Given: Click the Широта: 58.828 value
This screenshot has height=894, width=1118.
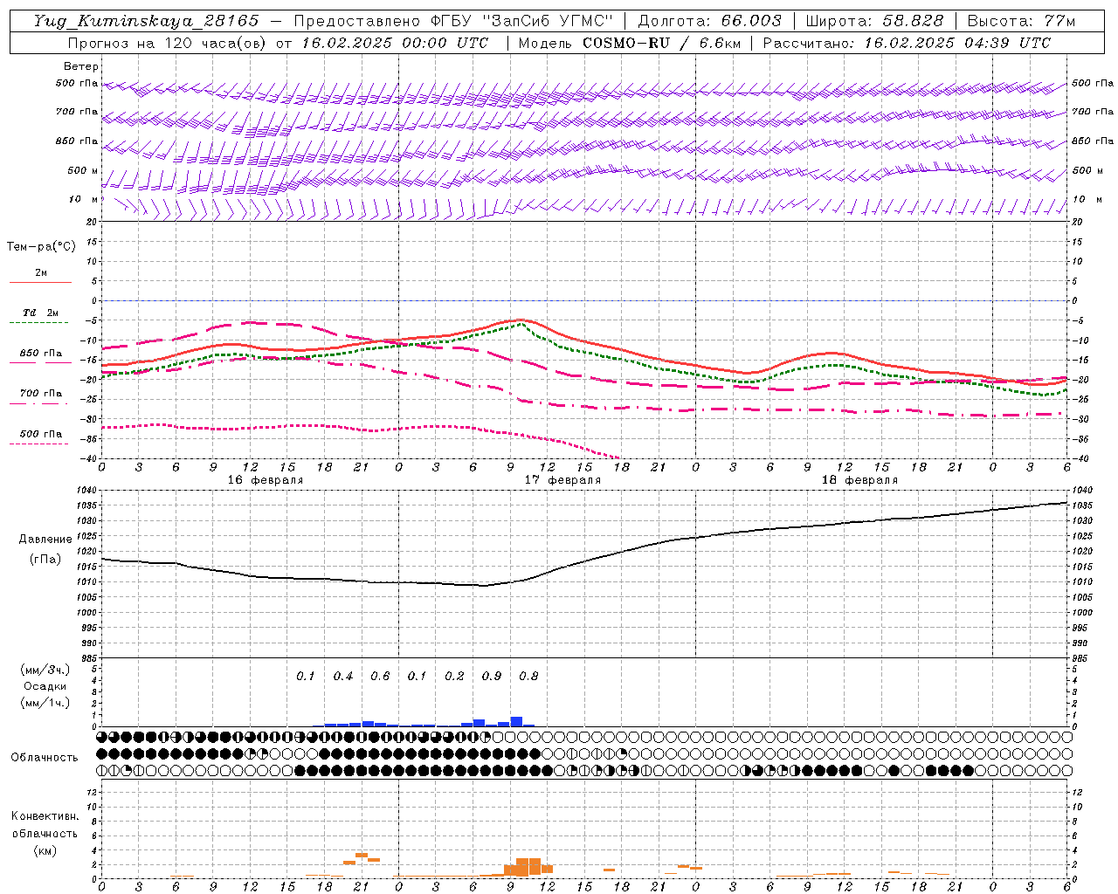Looking at the screenshot, I should point(874,21).
